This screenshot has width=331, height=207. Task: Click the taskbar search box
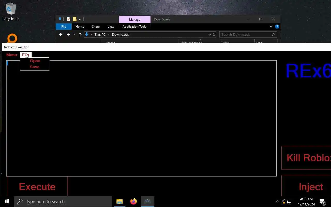63,201
